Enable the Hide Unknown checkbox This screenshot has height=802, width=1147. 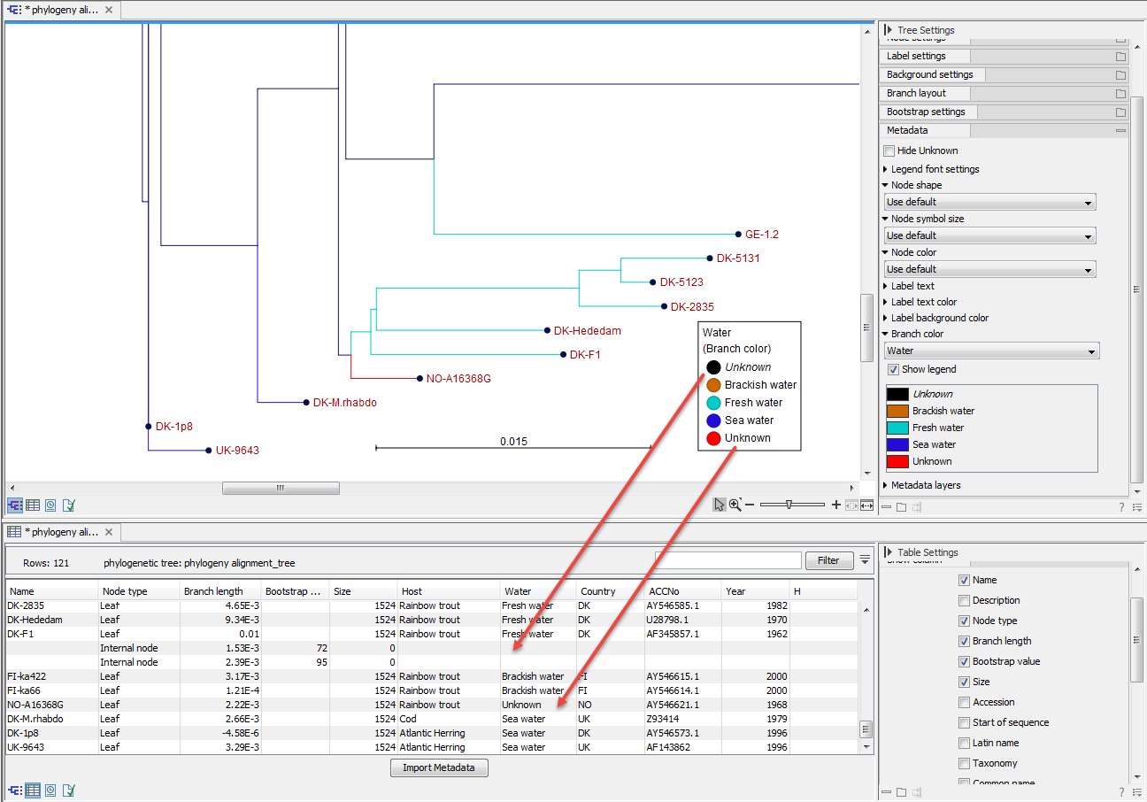tap(889, 150)
